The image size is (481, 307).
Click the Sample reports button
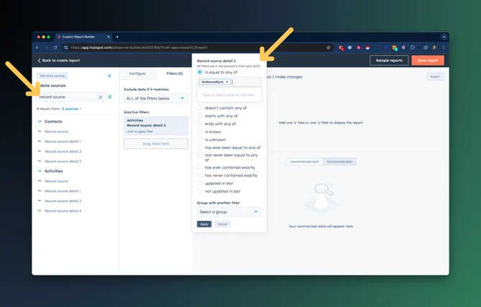[389, 60]
